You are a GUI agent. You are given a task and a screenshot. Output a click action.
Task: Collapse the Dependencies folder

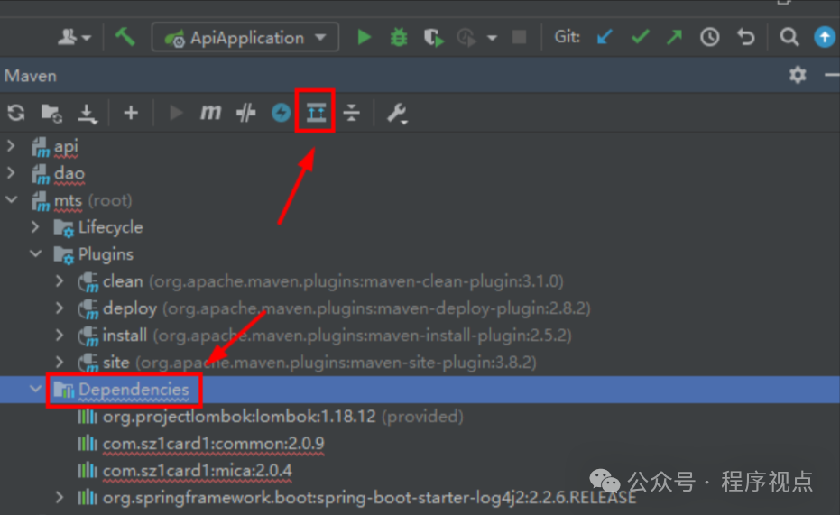click(x=35, y=390)
